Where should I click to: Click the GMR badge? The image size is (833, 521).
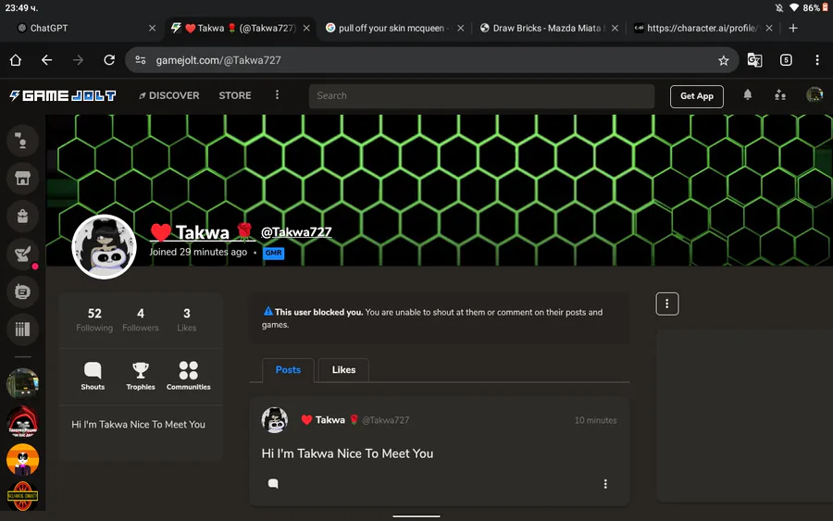click(274, 253)
